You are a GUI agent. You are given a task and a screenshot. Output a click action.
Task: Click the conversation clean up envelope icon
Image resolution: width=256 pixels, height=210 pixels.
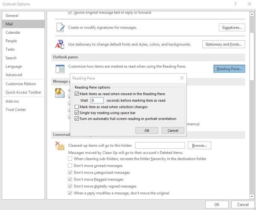[x=60, y=146]
